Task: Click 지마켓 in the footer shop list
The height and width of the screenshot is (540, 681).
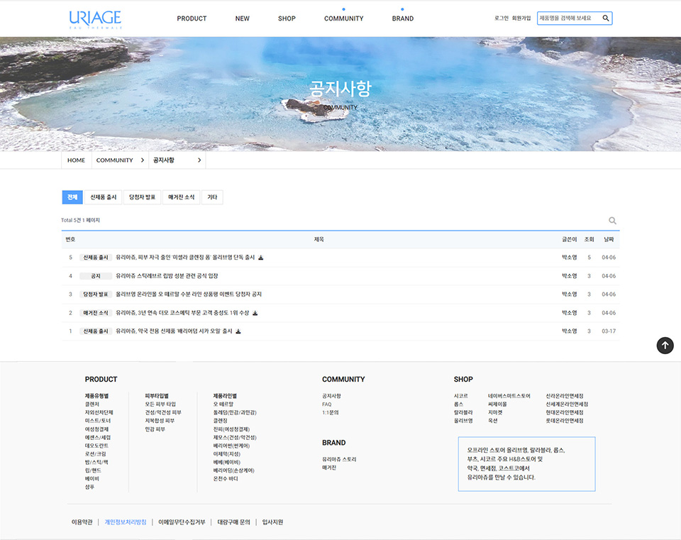Action: tap(494, 413)
